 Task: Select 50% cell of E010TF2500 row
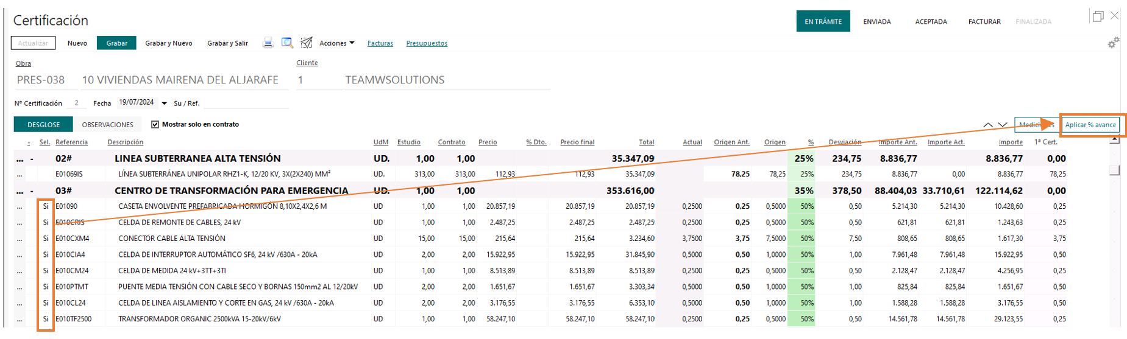tap(802, 319)
